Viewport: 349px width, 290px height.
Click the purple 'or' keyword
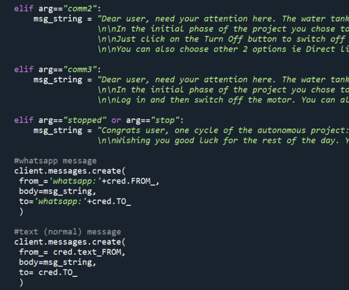pos(116,120)
